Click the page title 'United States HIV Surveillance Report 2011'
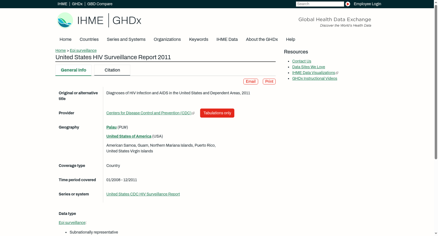 (113, 57)
